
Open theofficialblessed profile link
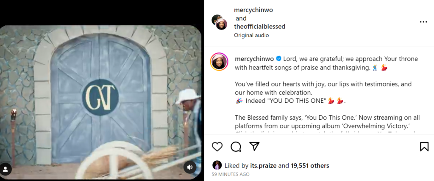(x=259, y=26)
